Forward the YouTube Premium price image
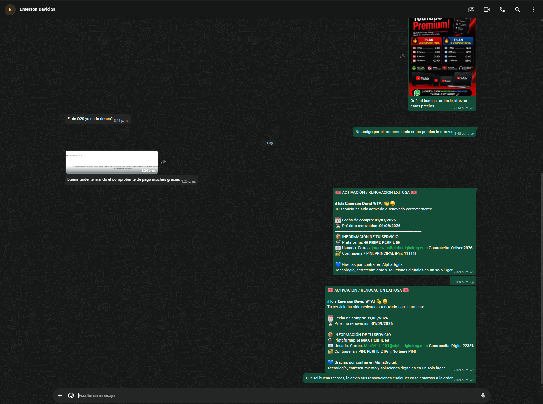 pyautogui.click(x=403, y=56)
